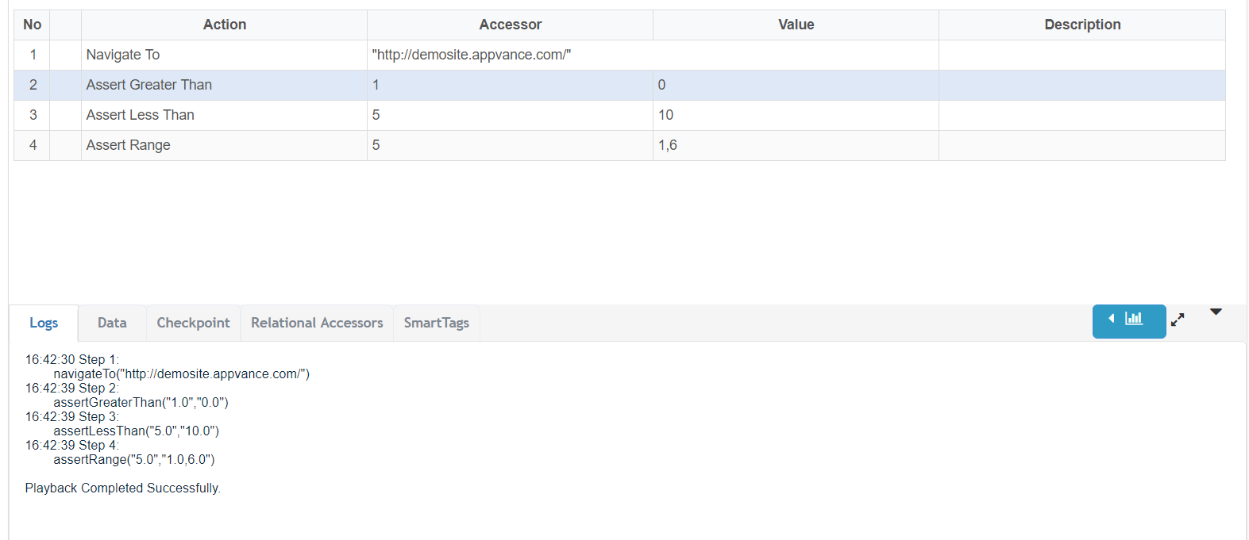Switch to the Data tab
1249x540 pixels.
point(112,323)
